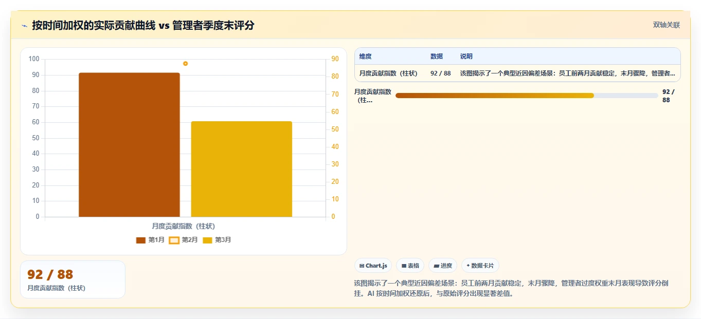This screenshot has width=701, height=319.
Task: Click the 数据卡片 tag chip
Action: pos(480,266)
